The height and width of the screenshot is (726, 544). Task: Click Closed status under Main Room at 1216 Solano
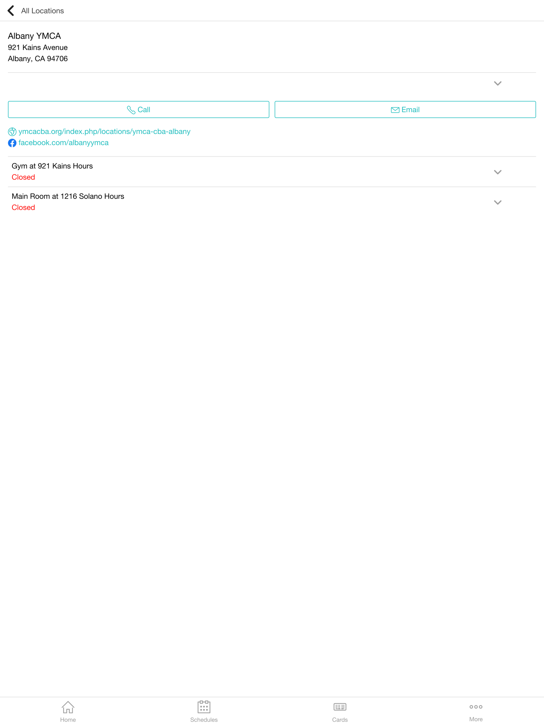(23, 208)
